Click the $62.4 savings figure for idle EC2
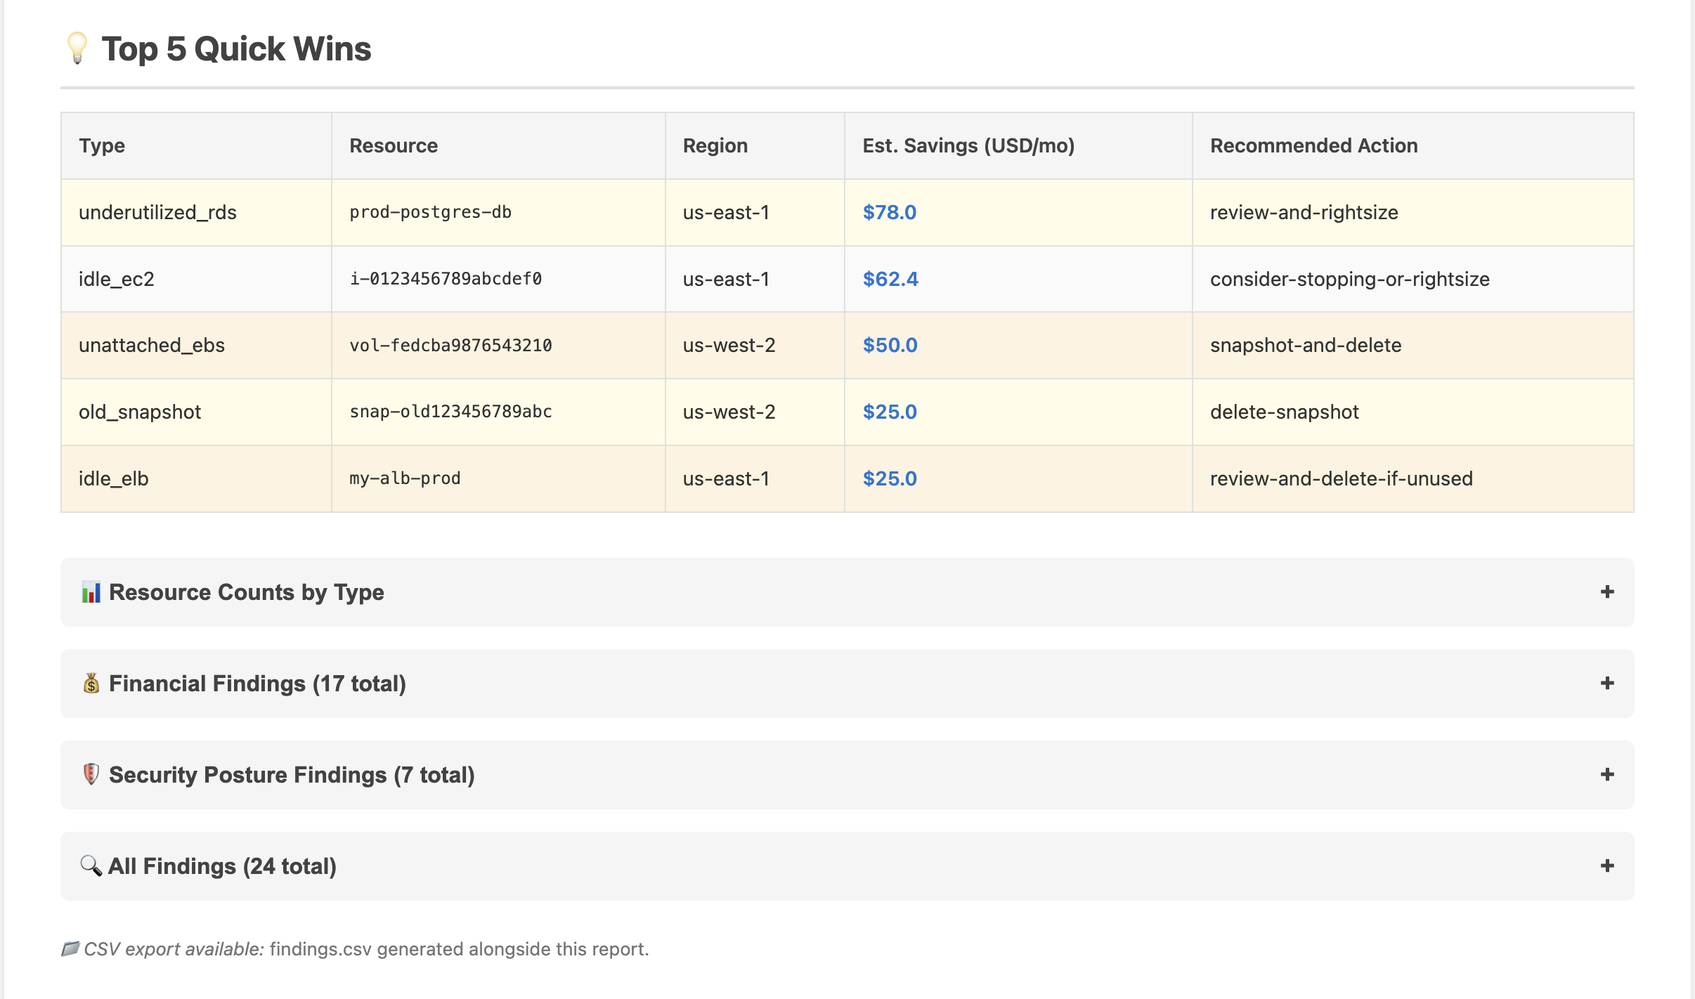This screenshot has width=1695, height=999. point(890,278)
